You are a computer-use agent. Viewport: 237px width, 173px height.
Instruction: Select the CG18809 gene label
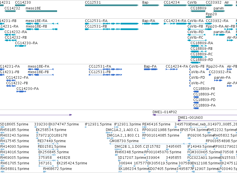coord(198,8)
